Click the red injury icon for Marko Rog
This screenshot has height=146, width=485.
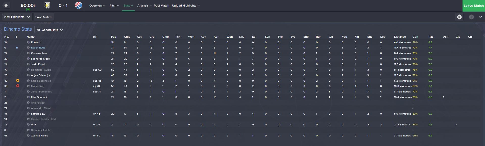pyautogui.click(x=18, y=86)
